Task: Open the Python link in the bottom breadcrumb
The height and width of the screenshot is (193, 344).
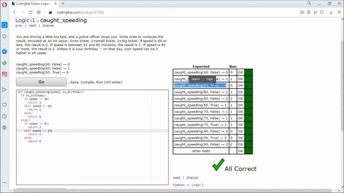Action: pos(178,185)
